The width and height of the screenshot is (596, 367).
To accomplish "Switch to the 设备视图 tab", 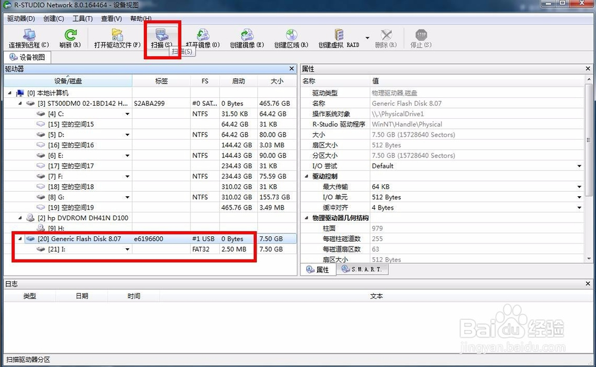I will 27,57.
